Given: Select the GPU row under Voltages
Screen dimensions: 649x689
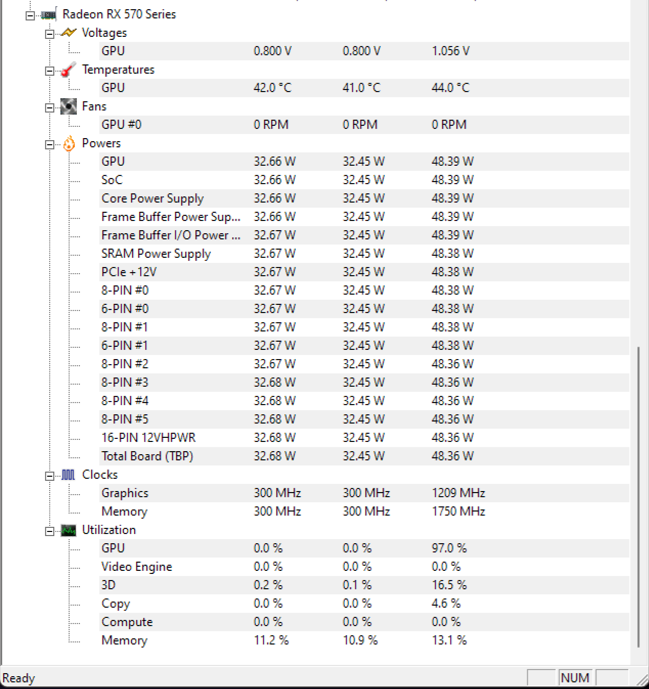Looking at the screenshot, I should tap(364, 51).
